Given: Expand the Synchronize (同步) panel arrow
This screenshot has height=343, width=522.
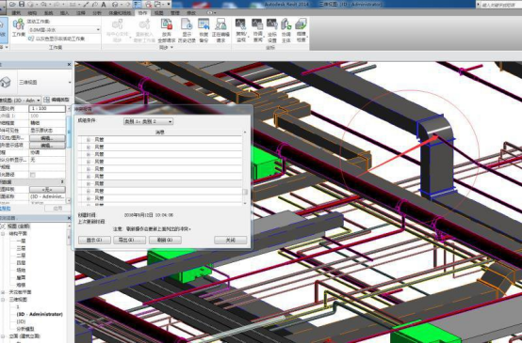Looking at the screenshot, I should tap(171, 48).
